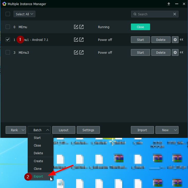Delete the Android 7.1 instance
Viewport: 188px width, 188px height.
coord(161,40)
